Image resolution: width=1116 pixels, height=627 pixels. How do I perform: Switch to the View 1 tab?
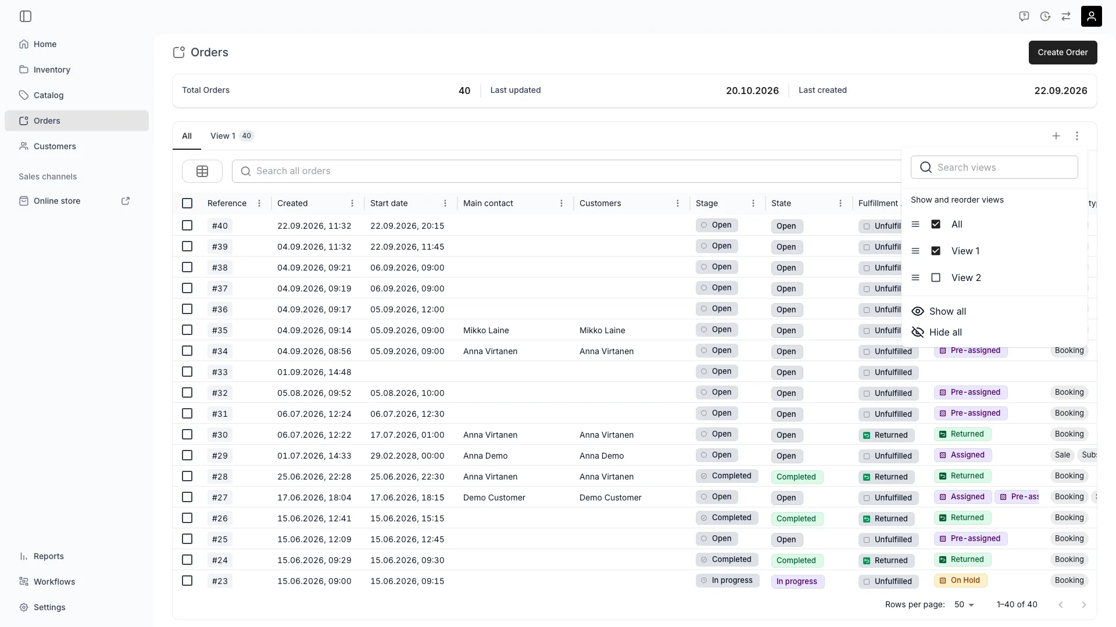(x=232, y=136)
